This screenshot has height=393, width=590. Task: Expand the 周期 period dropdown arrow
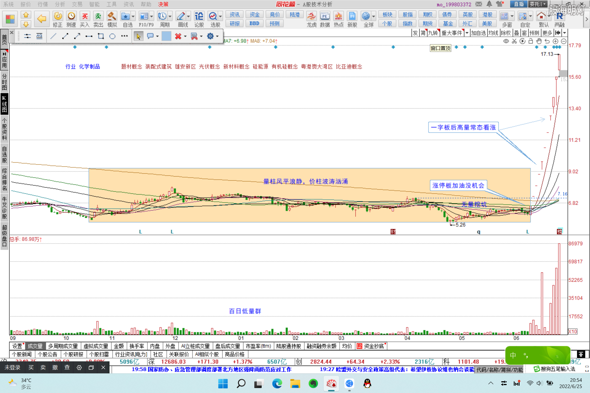point(170,16)
